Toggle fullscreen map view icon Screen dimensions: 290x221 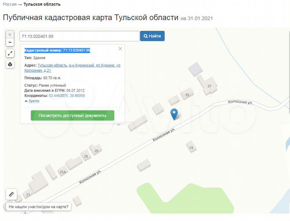(x=10, y=53)
